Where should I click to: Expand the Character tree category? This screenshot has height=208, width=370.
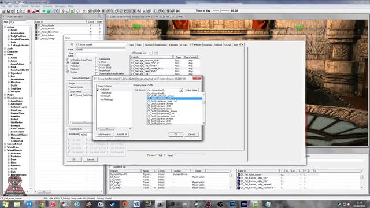click(5, 51)
